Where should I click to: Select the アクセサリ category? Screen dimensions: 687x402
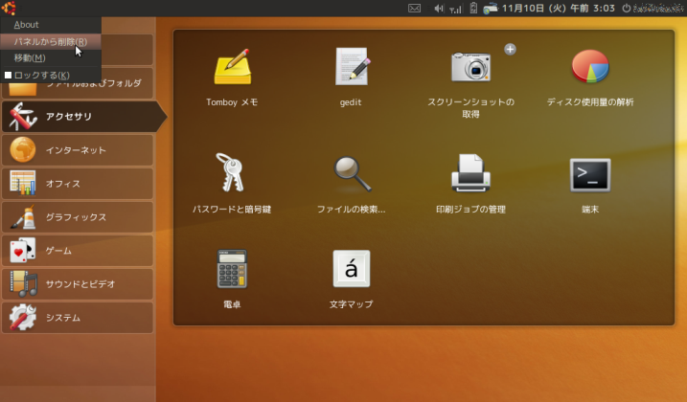tap(83, 117)
